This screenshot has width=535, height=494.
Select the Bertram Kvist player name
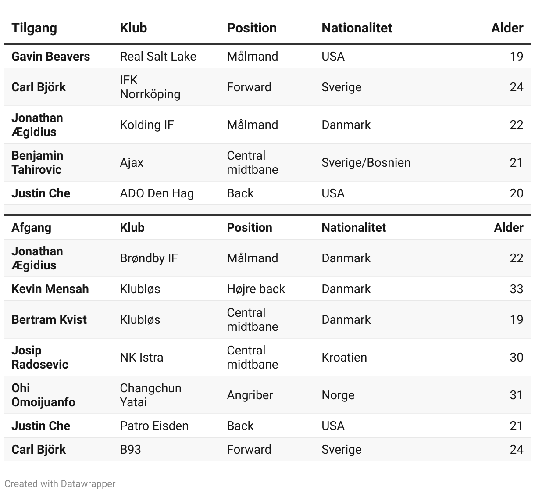(x=49, y=319)
